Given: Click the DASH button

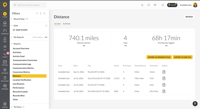Looking at the screenshot, I should coord(172,5).
